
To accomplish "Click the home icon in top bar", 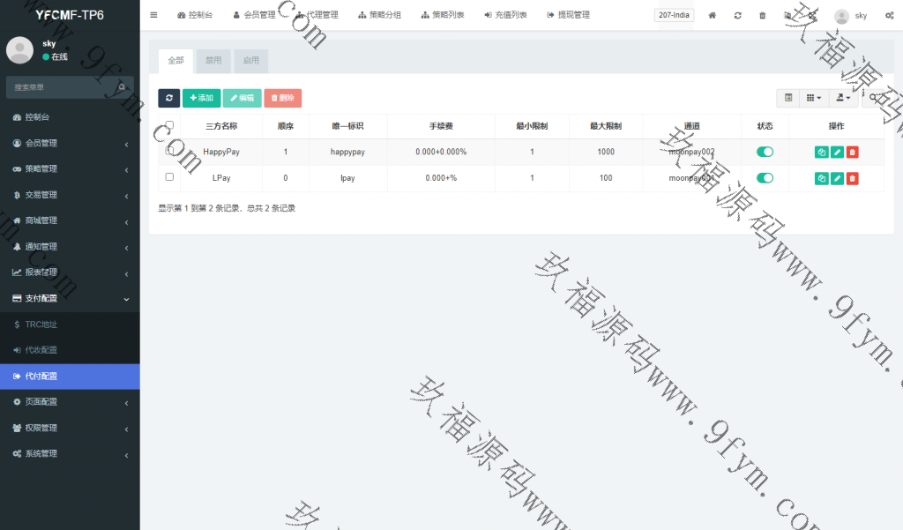I will pyautogui.click(x=713, y=16).
